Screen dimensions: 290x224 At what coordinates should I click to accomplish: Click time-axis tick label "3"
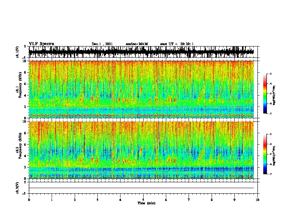pyautogui.click(x=97, y=200)
